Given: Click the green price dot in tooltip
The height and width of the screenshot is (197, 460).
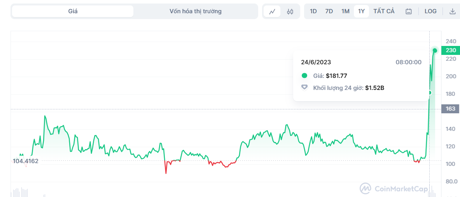Looking at the screenshot, I should [304, 76].
